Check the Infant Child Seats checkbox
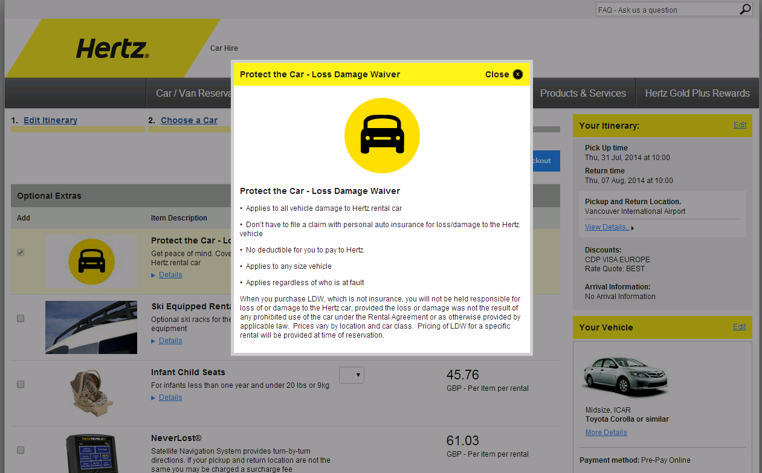The height and width of the screenshot is (473, 762). click(21, 384)
